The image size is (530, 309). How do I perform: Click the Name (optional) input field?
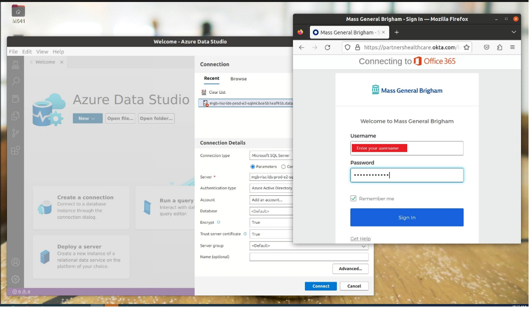click(308, 257)
